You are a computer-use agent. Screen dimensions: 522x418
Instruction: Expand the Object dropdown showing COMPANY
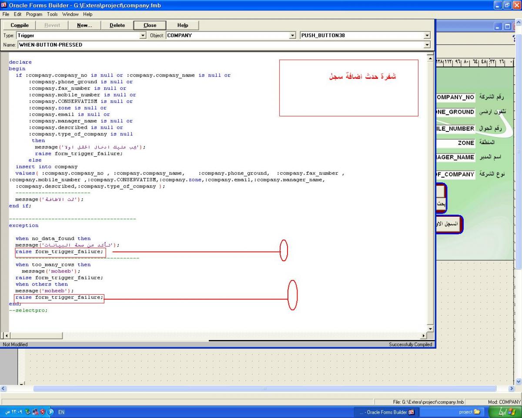[x=293, y=36]
